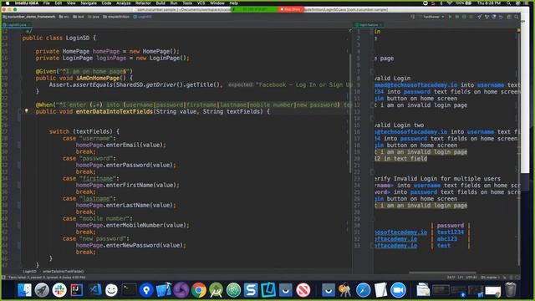This screenshot has width=535, height=301.
Task: Open Launchpad rocket icon in Dock
Action: coord(42,290)
